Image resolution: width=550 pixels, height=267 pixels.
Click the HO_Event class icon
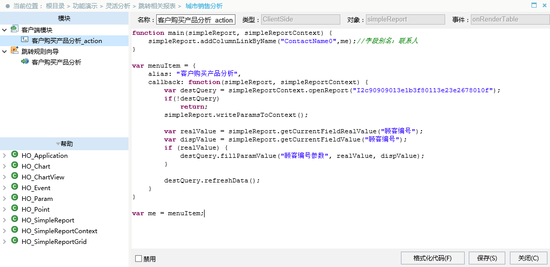pyautogui.click(x=14, y=187)
